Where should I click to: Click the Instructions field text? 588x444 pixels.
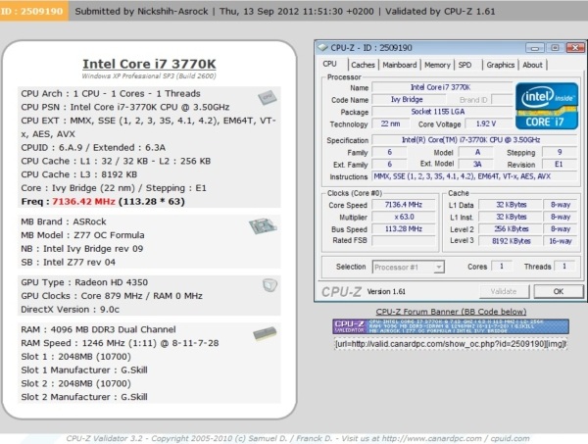tap(474, 176)
